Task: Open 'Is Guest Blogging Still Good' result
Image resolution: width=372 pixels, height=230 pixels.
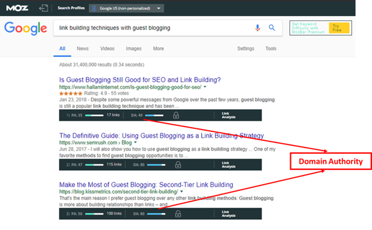Action: click(140, 80)
